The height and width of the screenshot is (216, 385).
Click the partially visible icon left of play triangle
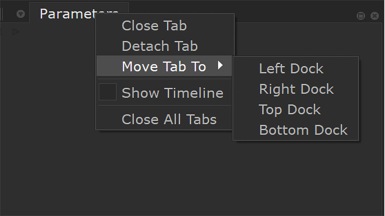[x=1, y=31]
